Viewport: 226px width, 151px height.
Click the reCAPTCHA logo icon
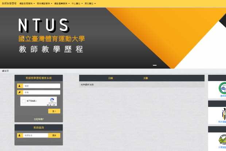[x=52, y=100]
